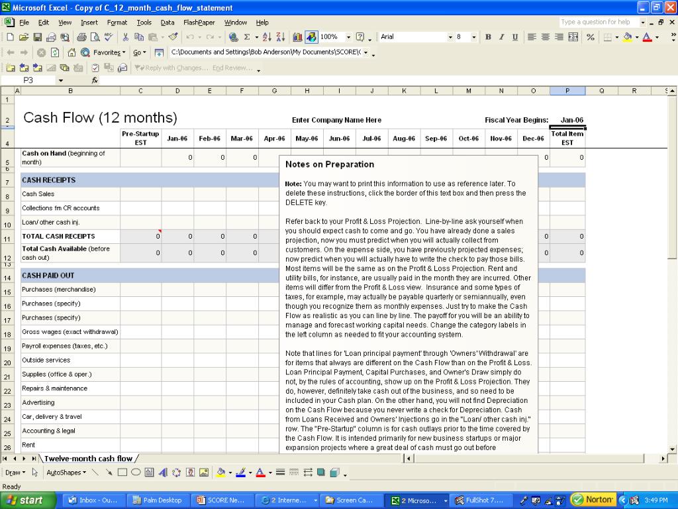Open the FlashPaper menu
Viewport: 678px width, 509px height.
(x=199, y=23)
